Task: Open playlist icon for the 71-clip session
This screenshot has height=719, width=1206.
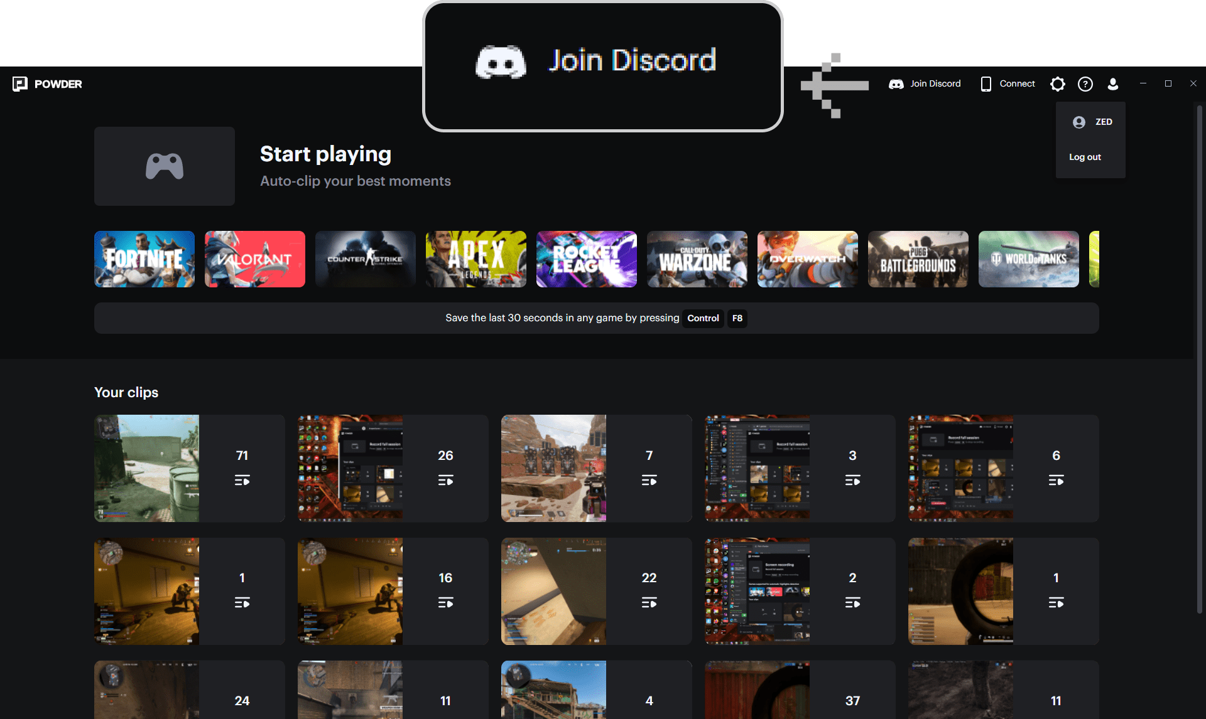Action: click(242, 481)
